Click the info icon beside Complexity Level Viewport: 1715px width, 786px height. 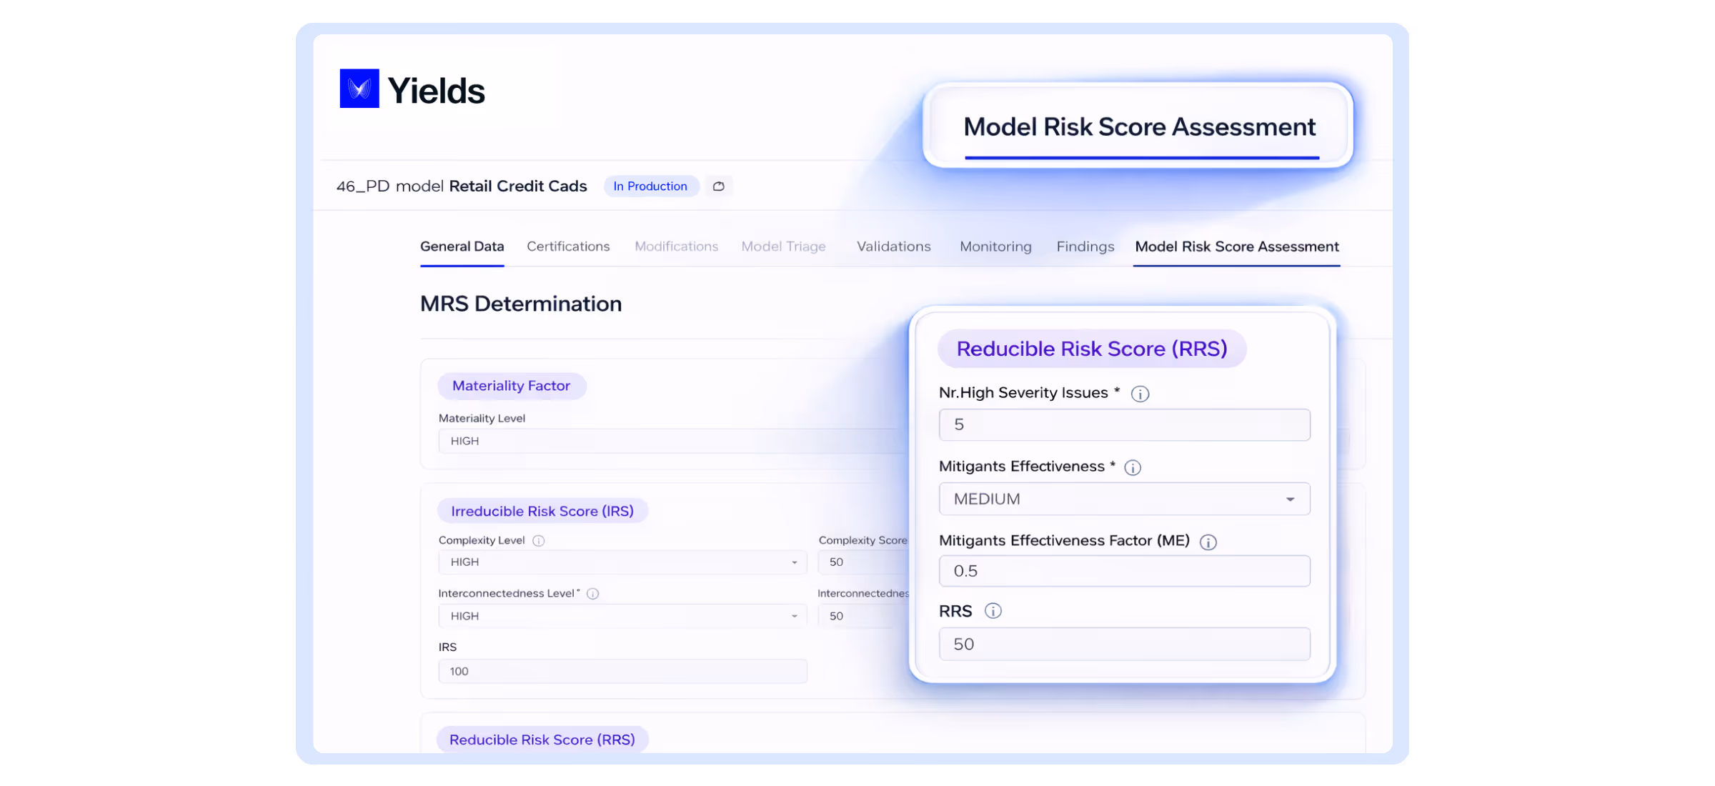pyautogui.click(x=538, y=541)
